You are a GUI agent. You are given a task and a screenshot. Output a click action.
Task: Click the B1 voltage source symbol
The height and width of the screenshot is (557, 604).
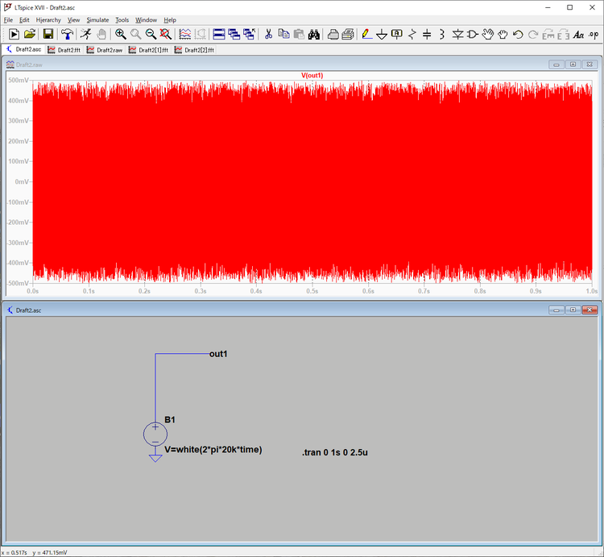[x=155, y=435]
